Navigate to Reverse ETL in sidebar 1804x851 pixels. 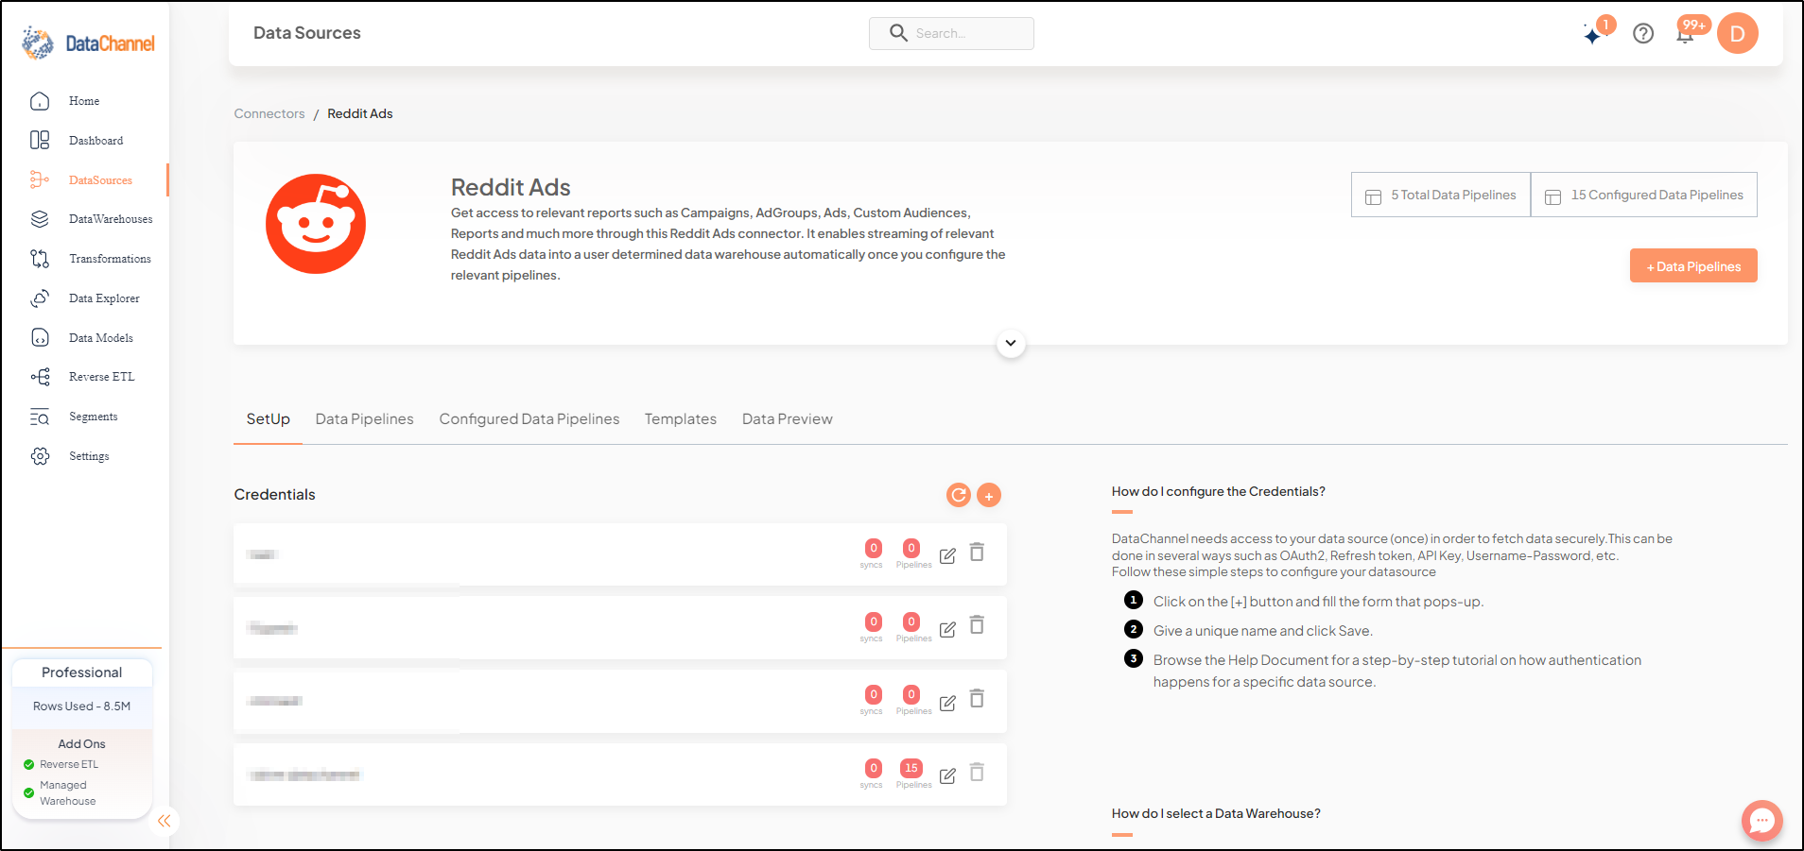(101, 377)
